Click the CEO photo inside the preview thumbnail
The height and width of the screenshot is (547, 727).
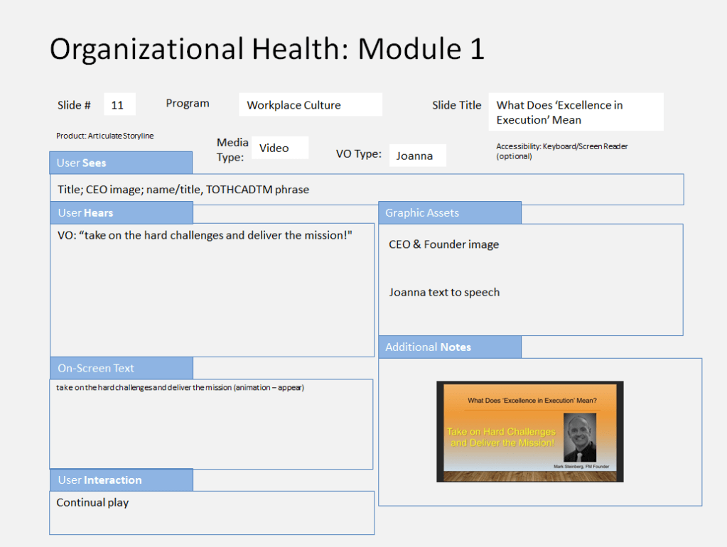tap(579, 438)
